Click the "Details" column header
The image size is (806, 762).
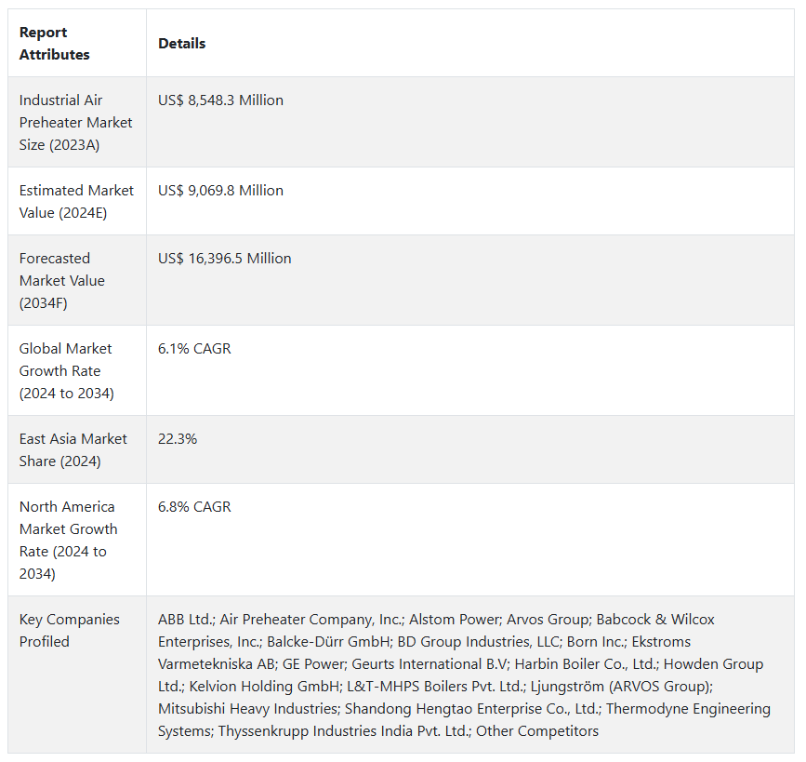click(x=181, y=44)
